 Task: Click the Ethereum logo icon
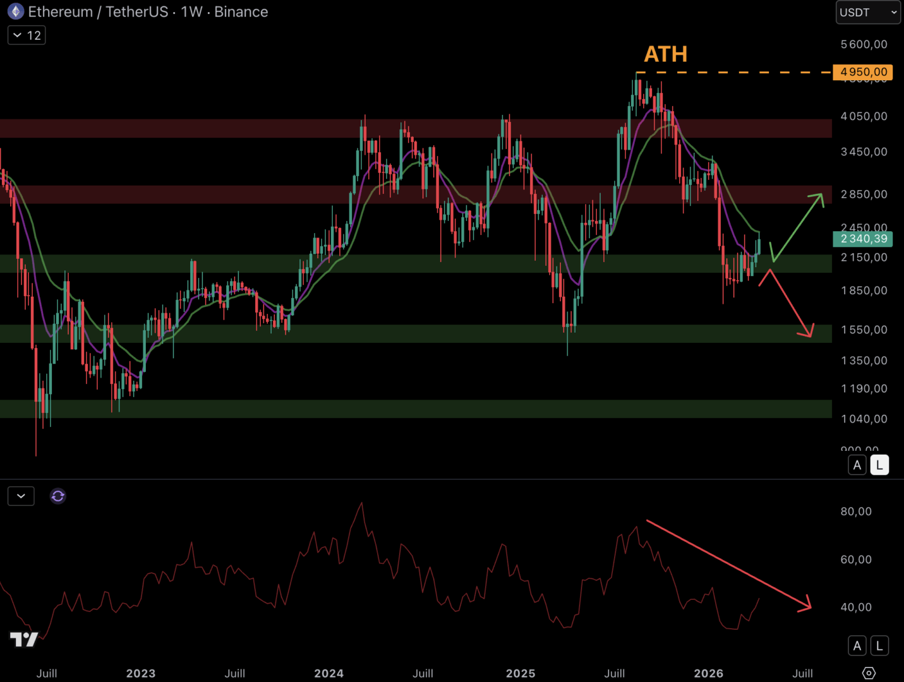16,11
